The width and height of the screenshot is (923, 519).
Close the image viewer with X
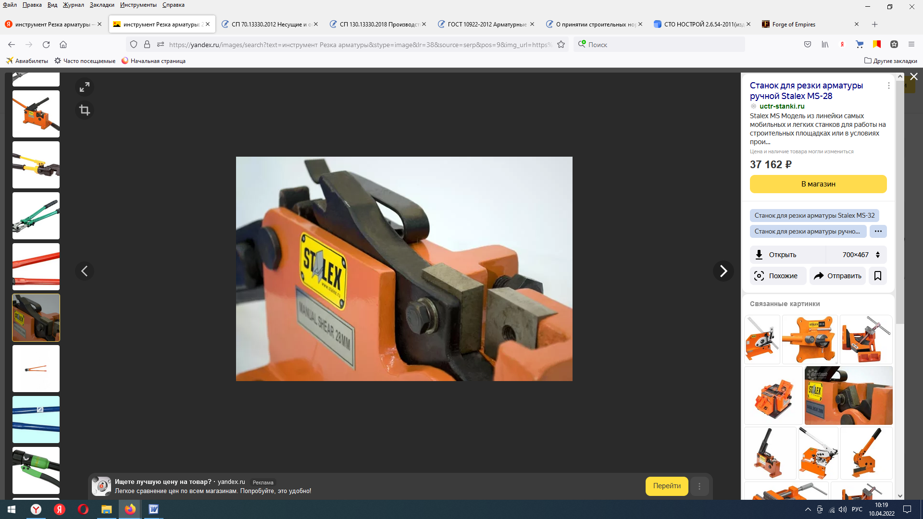[x=914, y=77]
